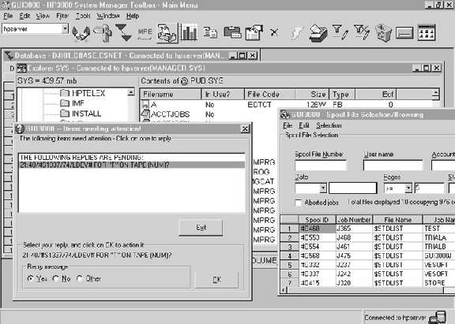The width and height of the screenshot is (455, 324).
Task: Open the Selection menu in Spool File window
Action: (329, 125)
